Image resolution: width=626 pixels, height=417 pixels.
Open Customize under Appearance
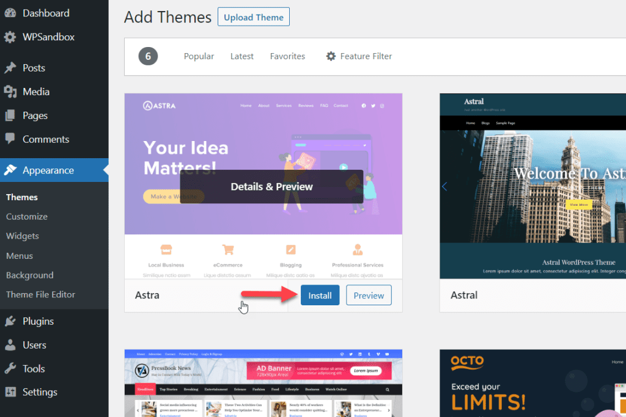point(27,217)
